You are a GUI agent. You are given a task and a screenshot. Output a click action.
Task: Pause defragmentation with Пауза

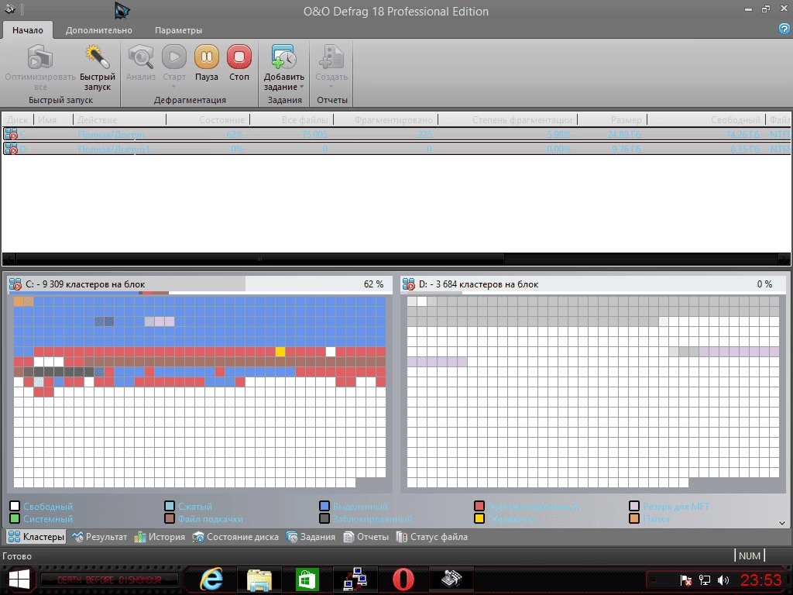(x=206, y=57)
